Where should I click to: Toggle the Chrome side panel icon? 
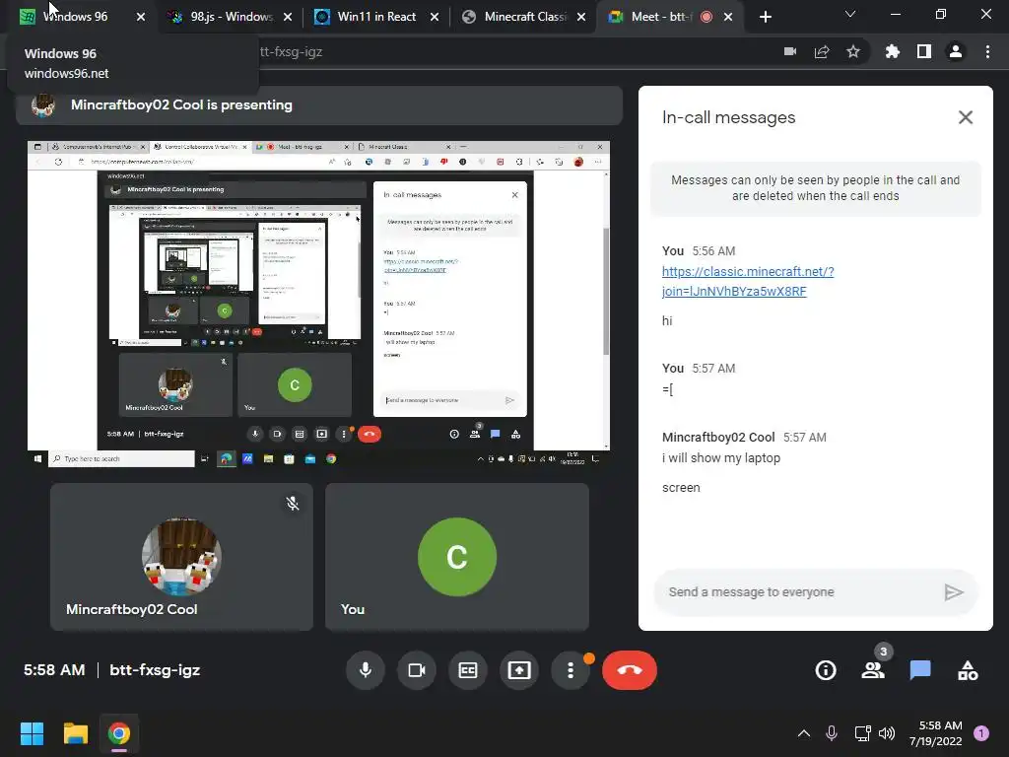(924, 51)
